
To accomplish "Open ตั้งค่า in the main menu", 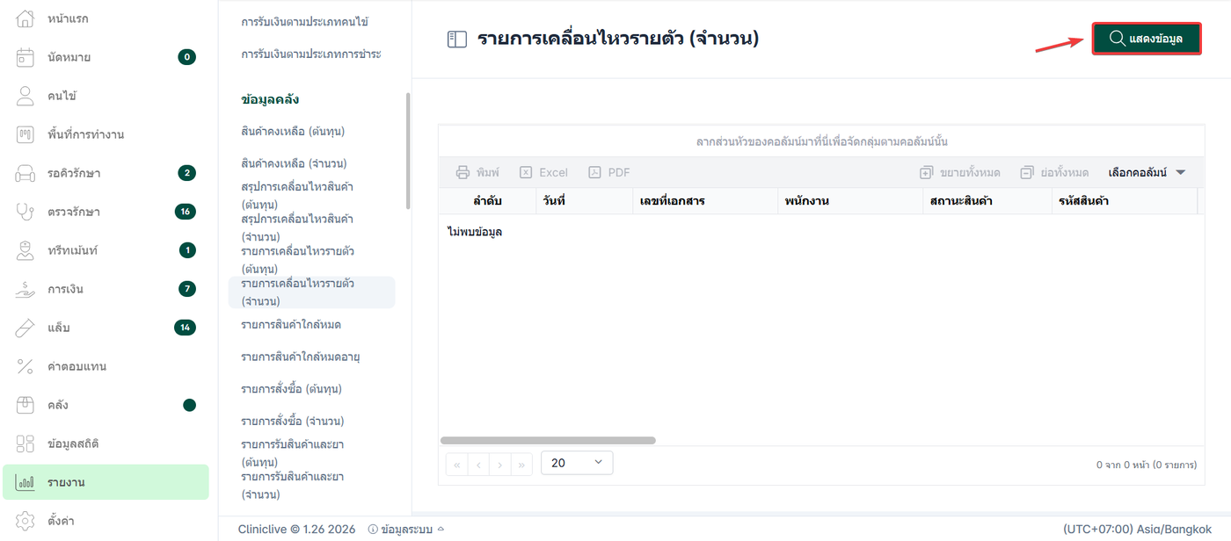I will 106,521.
